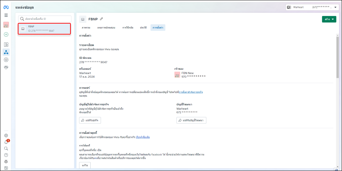Click the 17 ต.ค. 2024 creation date
342x171 pixels.
[x=87, y=77]
